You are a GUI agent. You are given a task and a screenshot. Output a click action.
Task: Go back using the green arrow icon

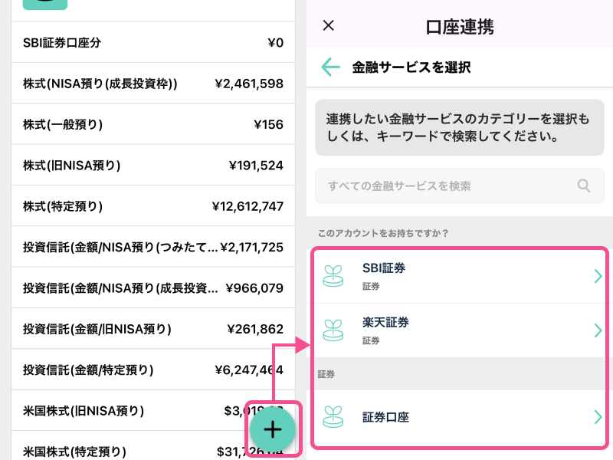(x=331, y=67)
